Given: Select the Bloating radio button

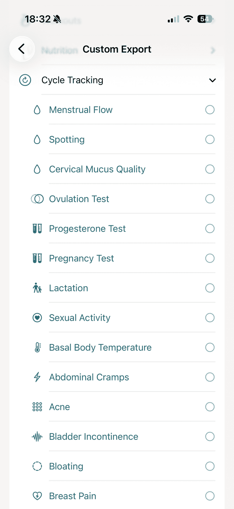Looking at the screenshot, I should (x=210, y=466).
